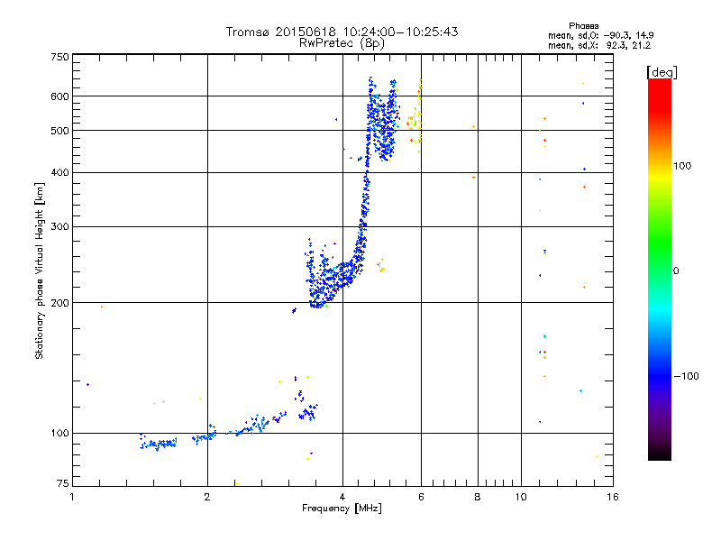
Task: Click the x-axis tick '1'
Action: pos(72,497)
